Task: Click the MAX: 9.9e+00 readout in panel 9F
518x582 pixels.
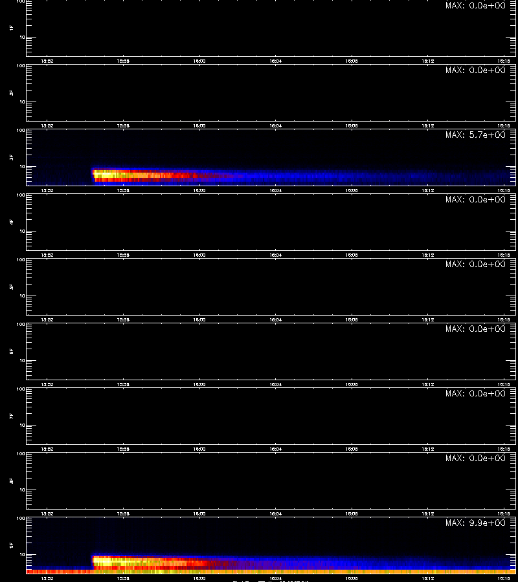Action: point(475,523)
